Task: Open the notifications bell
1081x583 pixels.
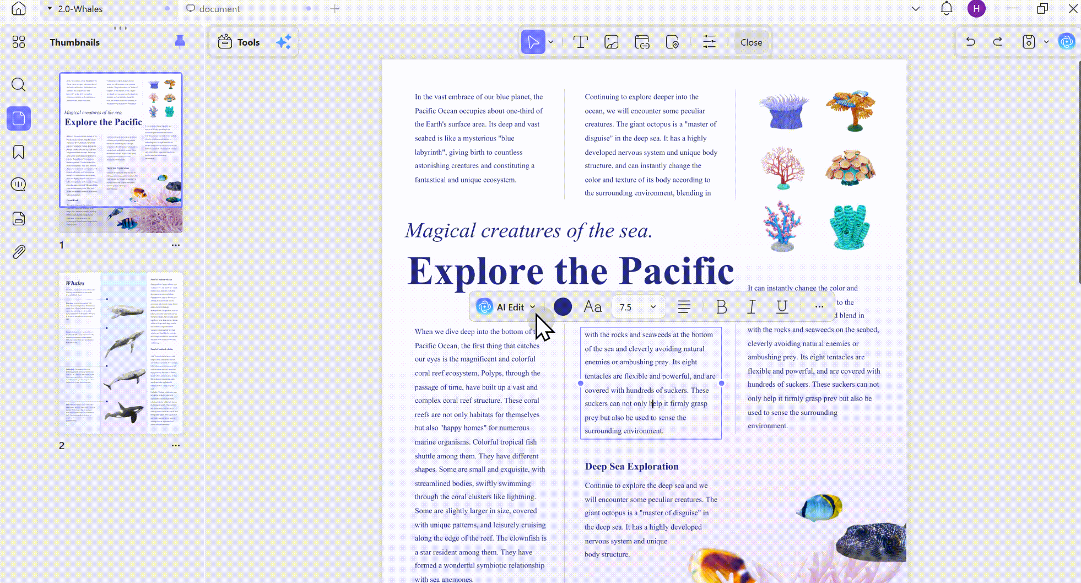Action: point(947,9)
